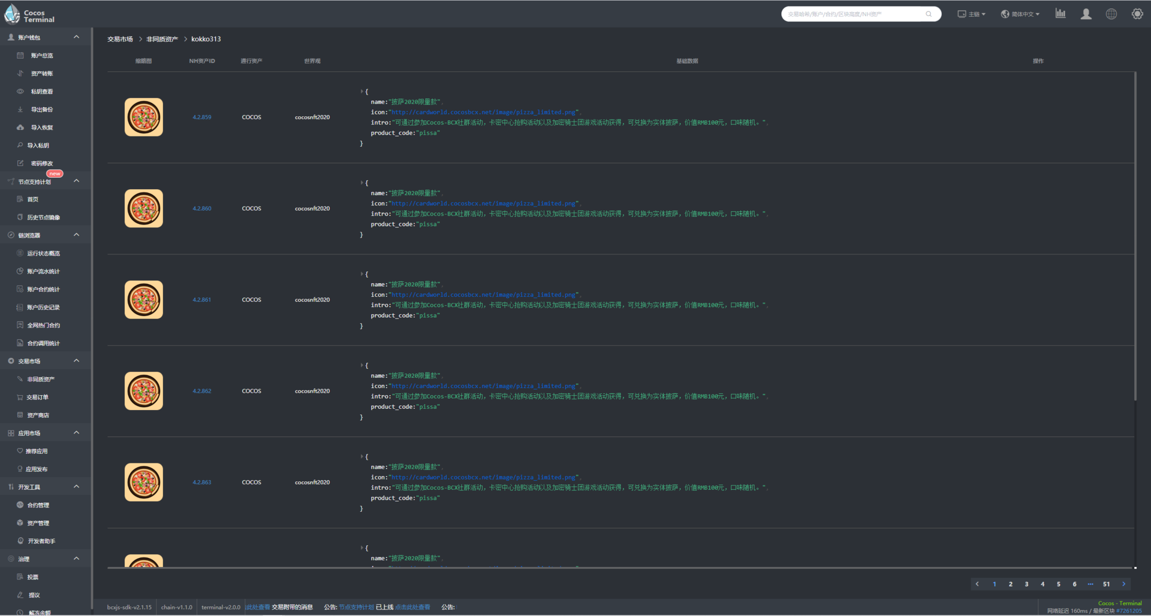This screenshot has height=616, width=1151.
Task: Click the pagination ellipsis jump button
Action: coord(1090,584)
